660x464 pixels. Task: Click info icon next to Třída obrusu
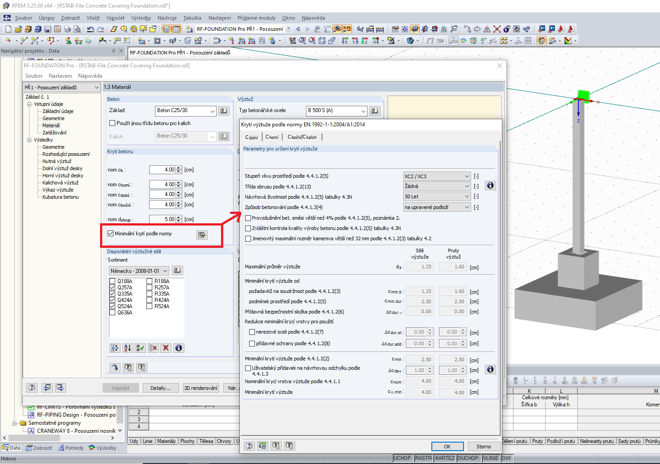coord(490,186)
